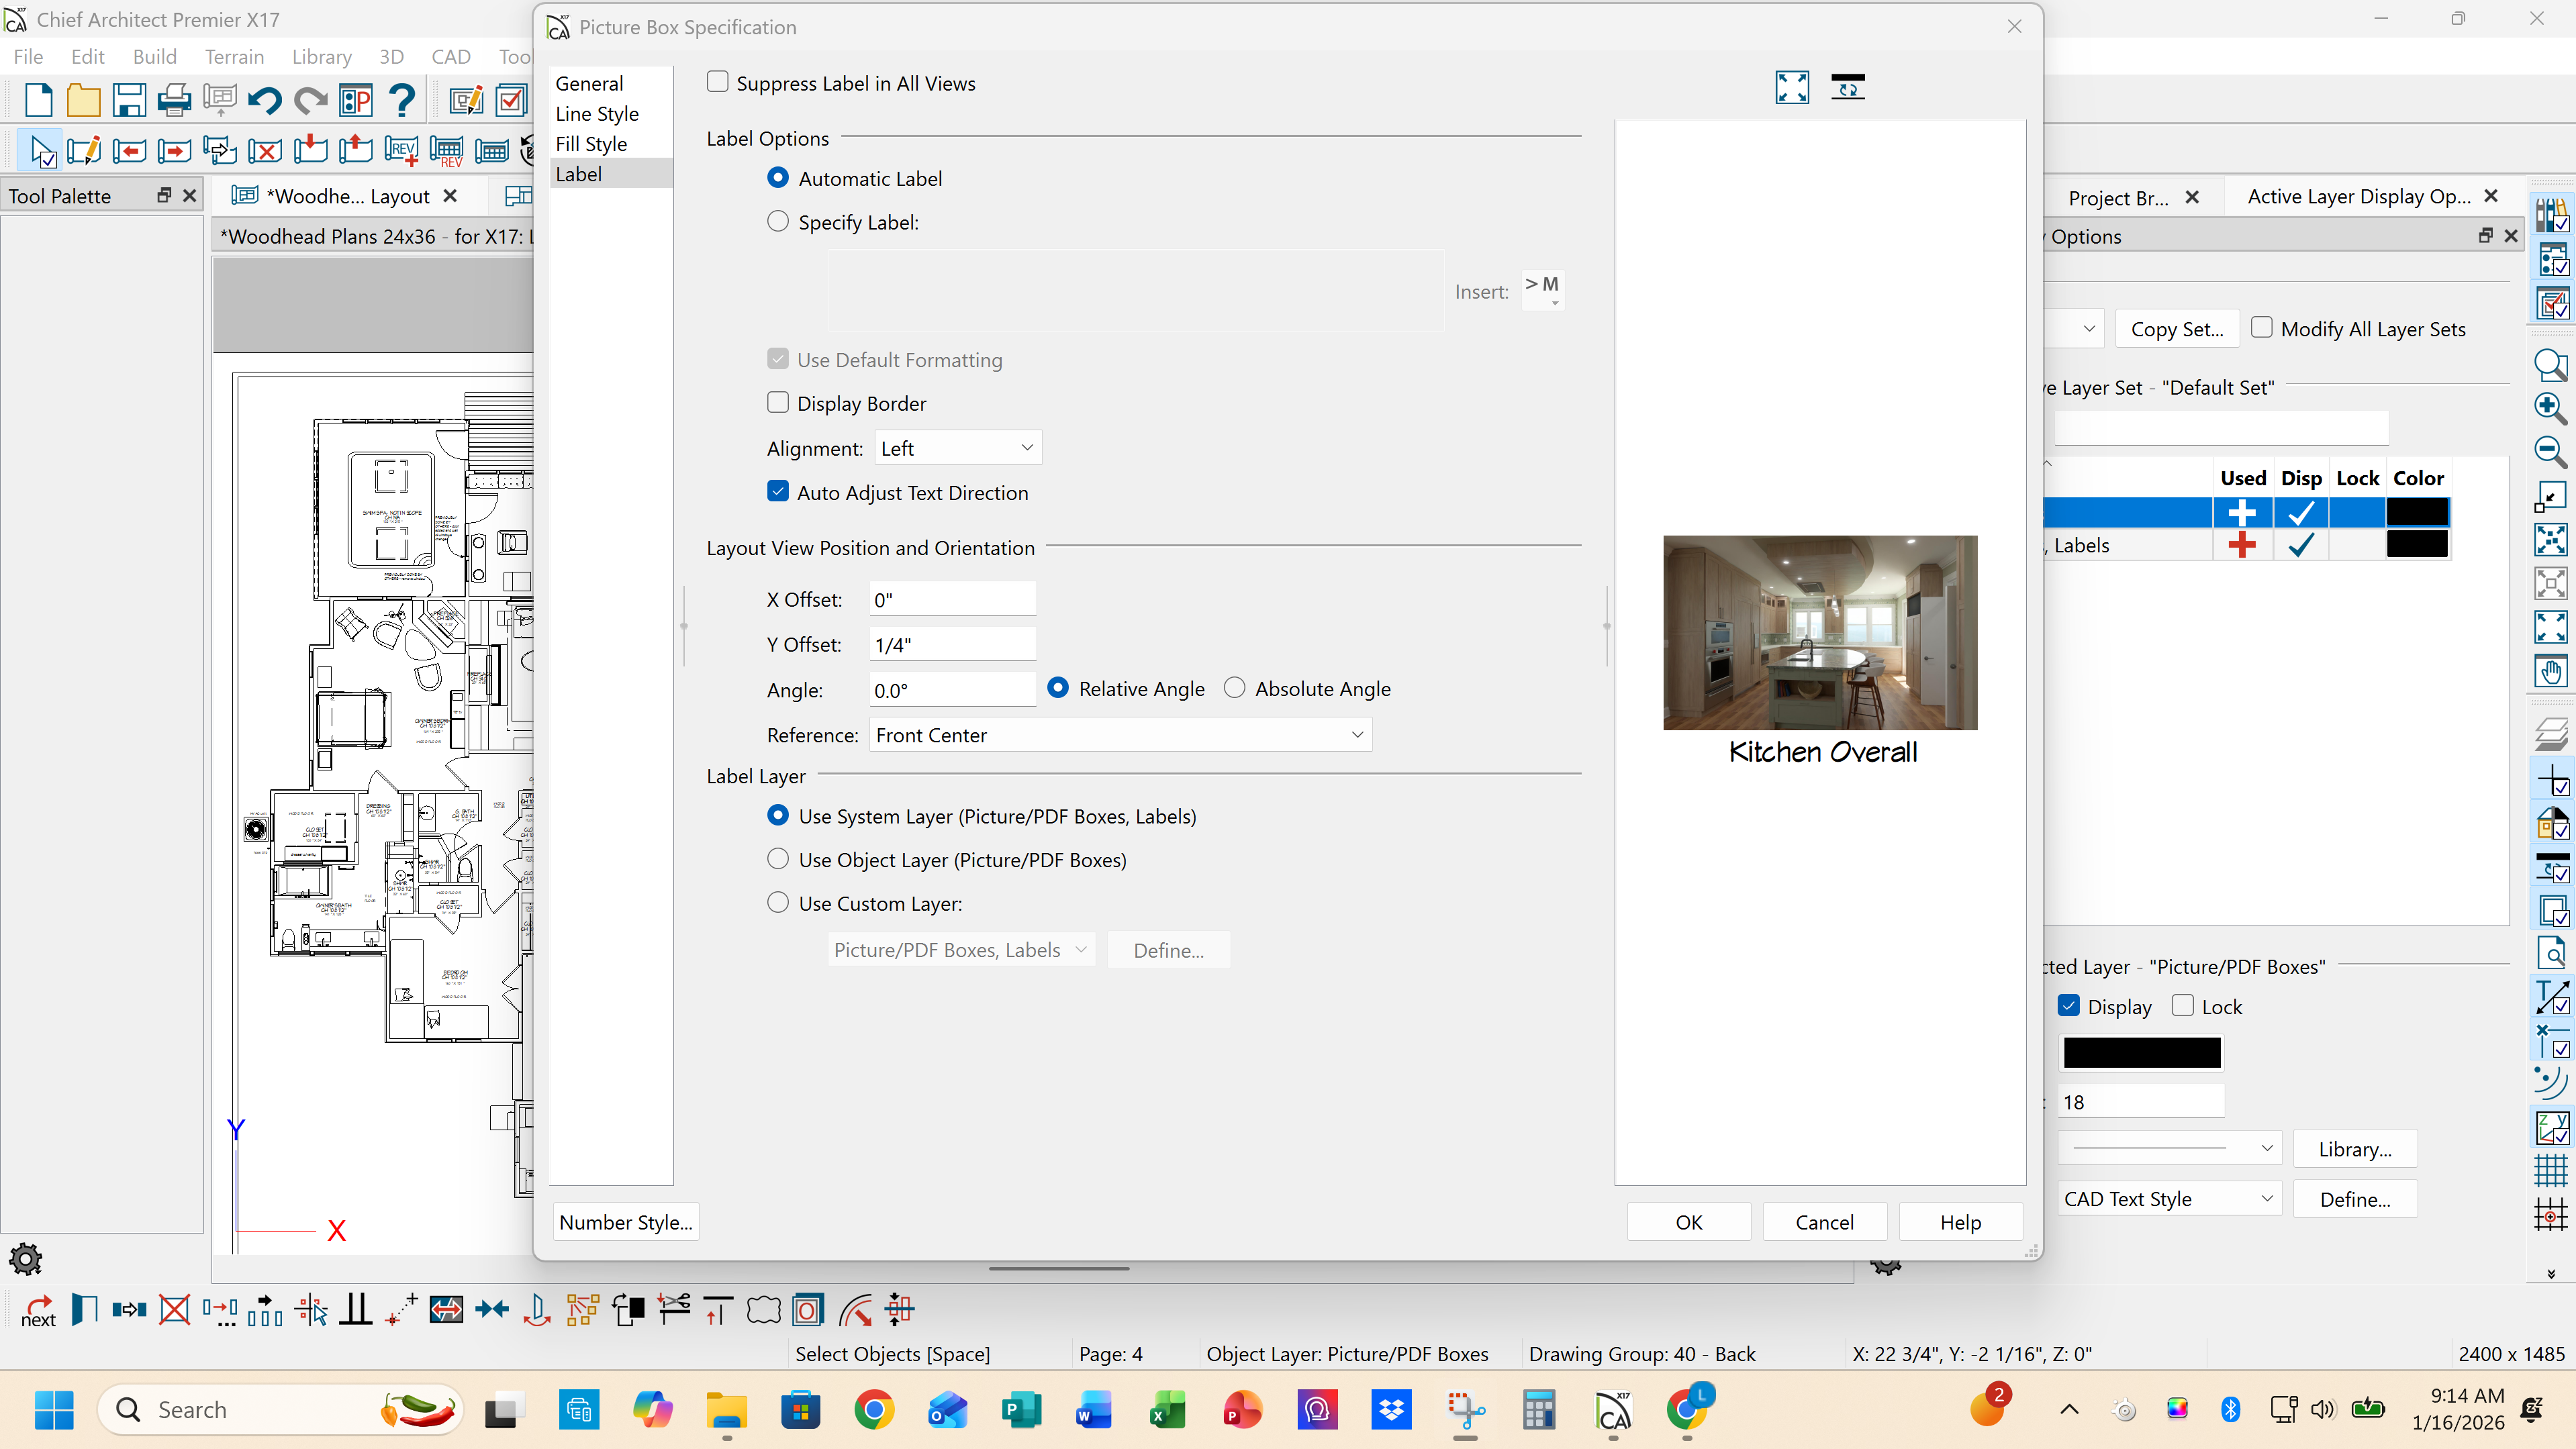Check the Display Border option
Screen dimensions: 2576x1449
[778, 403]
